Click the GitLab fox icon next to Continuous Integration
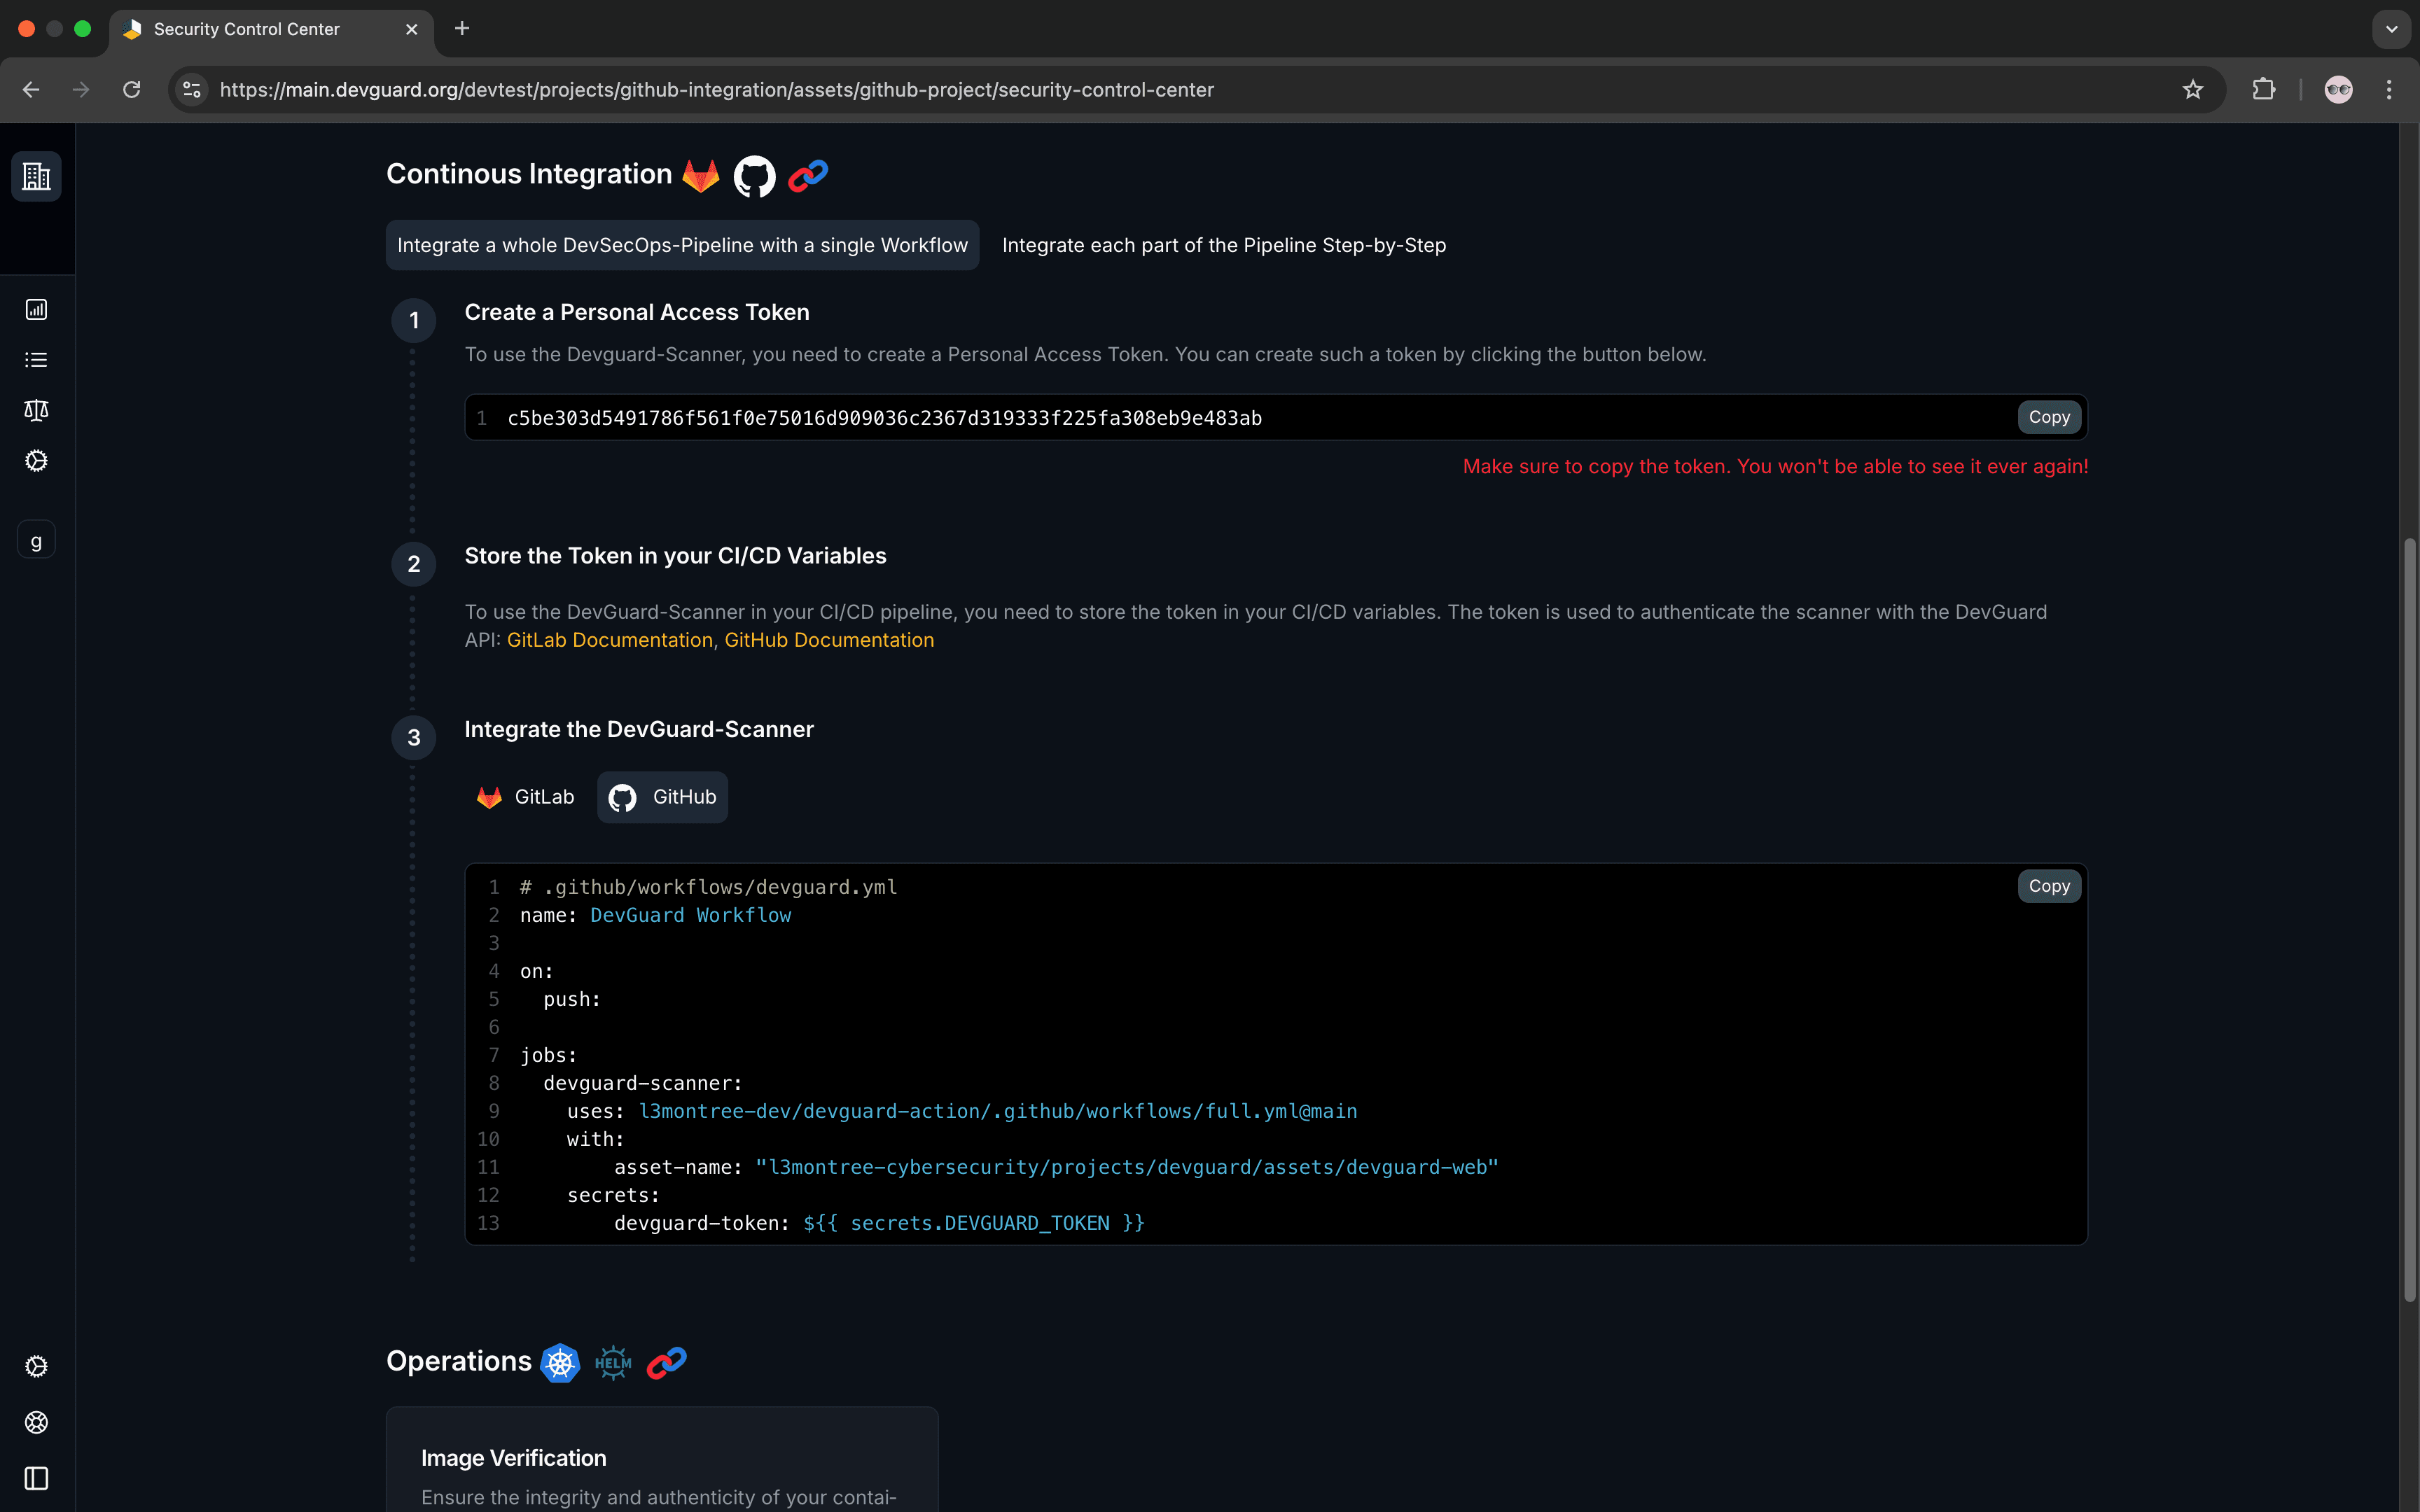 coord(701,175)
